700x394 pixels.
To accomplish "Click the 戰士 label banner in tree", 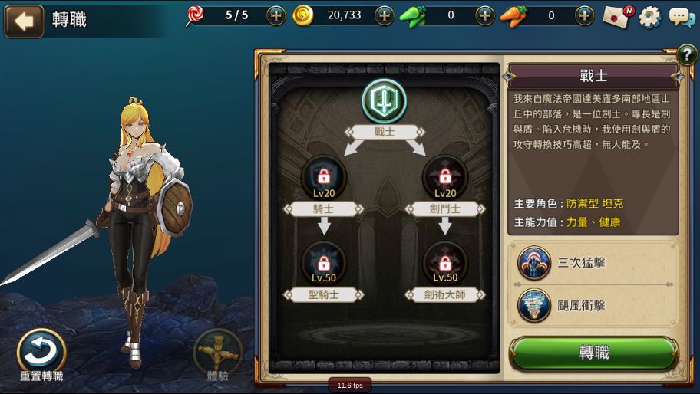I will (x=385, y=132).
